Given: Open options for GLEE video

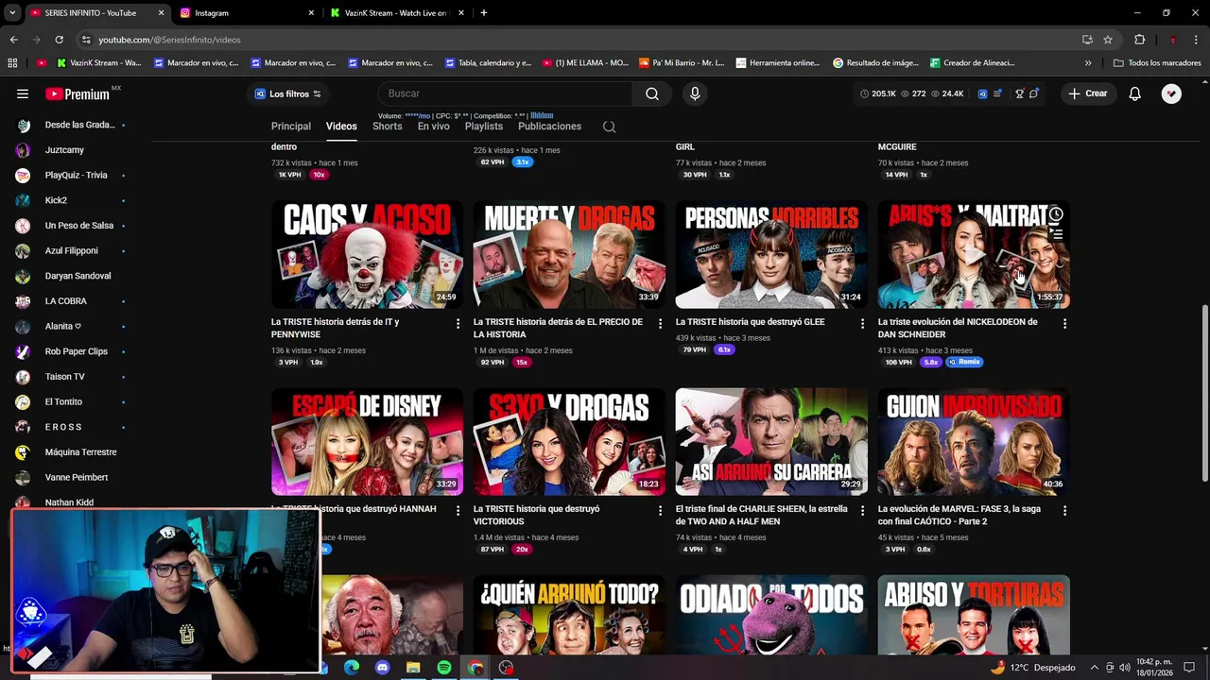Looking at the screenshot, I should pyautogui.click(x=862, y=323).
